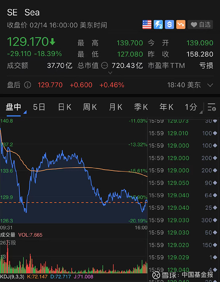This screenshot has width=220, height=282.
Task: Tap the 129.170 closing price
Action: (x=28, y=42)
